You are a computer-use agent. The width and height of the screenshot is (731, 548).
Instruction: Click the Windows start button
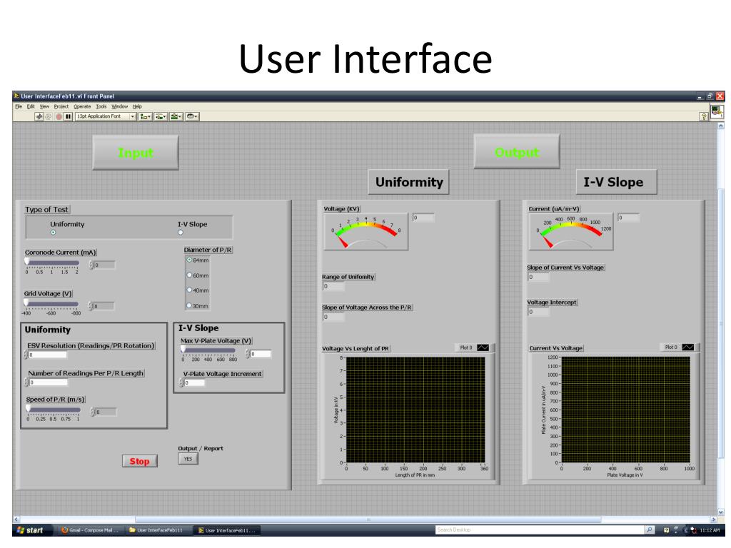coord(30,530)
